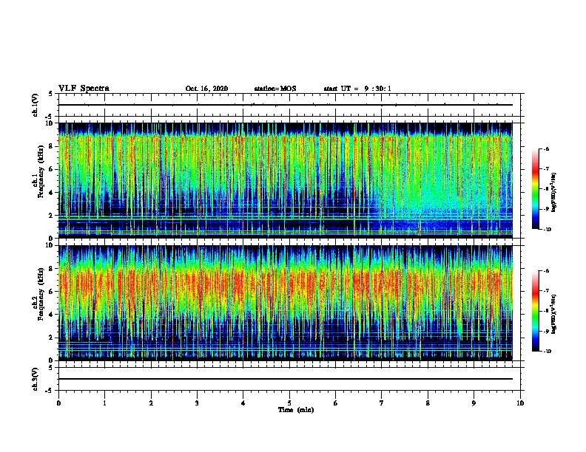Click the "4" frequency tick of ch.1 plot

point(52,193)
